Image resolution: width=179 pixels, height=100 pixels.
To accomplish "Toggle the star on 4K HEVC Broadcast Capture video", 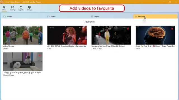I will 84,29.
